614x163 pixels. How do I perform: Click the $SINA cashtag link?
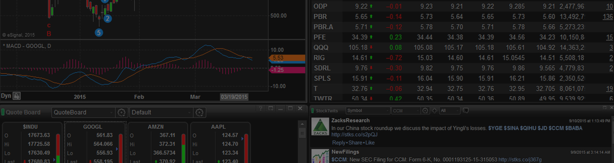tap(511, 128)
